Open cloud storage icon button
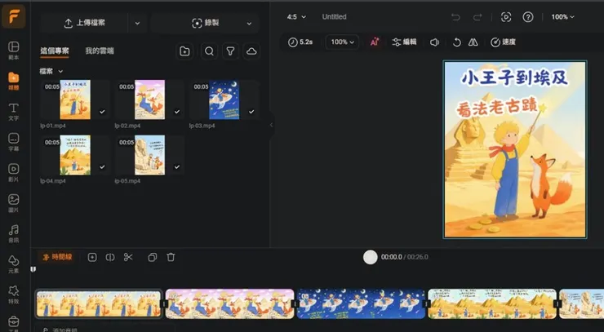The width and height of the screenshot is (604, 332). pos(251,51)
